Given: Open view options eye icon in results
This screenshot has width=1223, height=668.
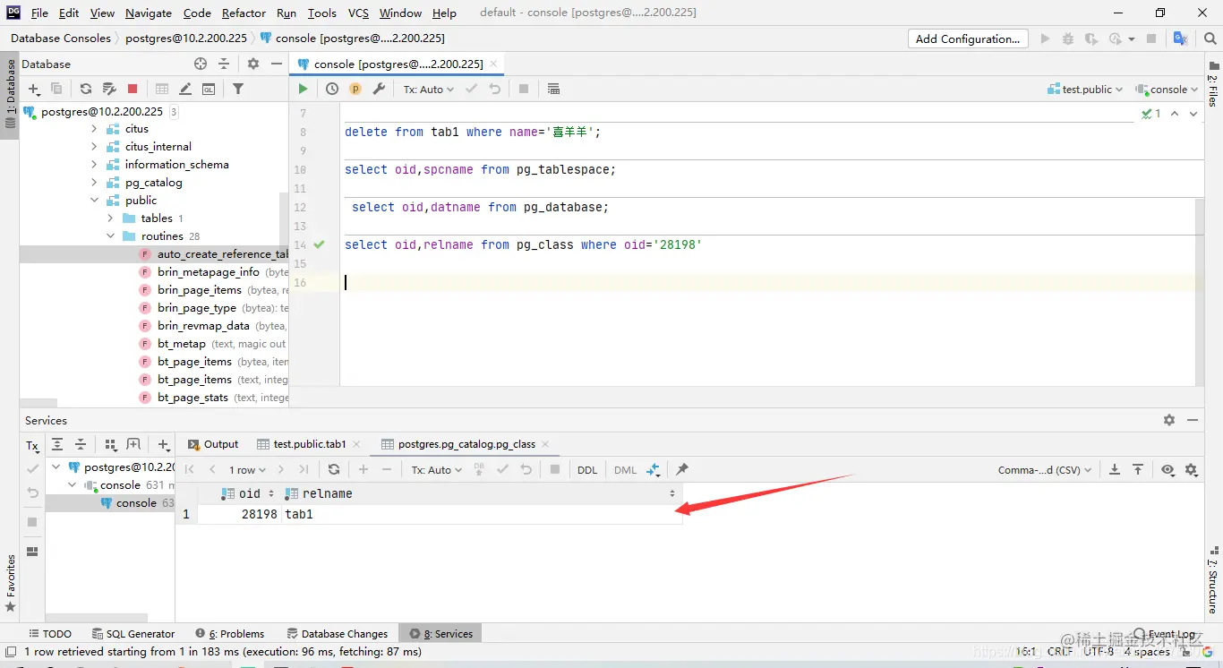Looking at the screenshot, I should pyautogui.click(x=1167, y=469).
